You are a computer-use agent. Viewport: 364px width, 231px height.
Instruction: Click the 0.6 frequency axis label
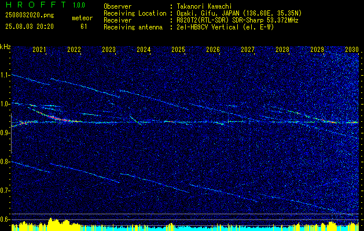[5, 219]
